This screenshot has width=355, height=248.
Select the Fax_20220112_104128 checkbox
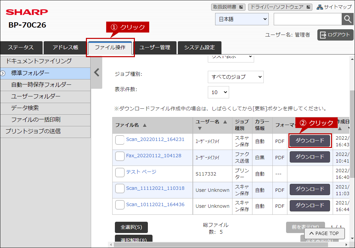point(120,156)
